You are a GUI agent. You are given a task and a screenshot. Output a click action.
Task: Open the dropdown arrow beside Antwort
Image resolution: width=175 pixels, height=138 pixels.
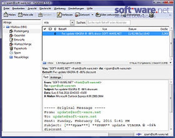coord(92,15)
